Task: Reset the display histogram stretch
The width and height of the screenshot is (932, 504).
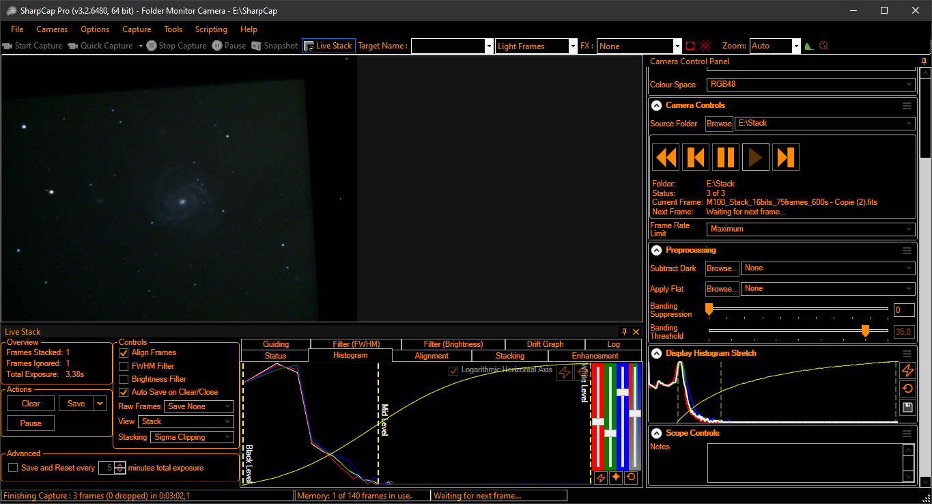Action: click(x=907, y=389)
